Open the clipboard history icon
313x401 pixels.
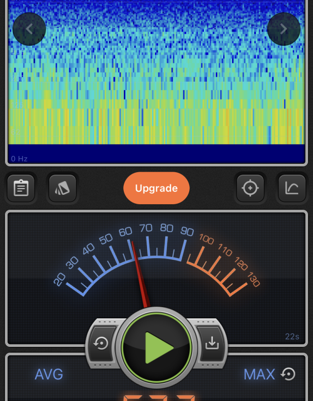tap(21, 188)
